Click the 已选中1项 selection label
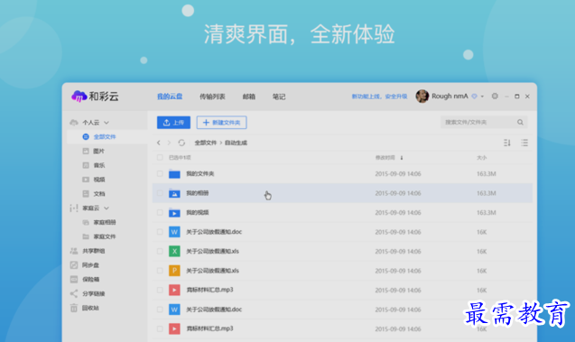Viewport: 575px width, 342px height. [180, 158]
